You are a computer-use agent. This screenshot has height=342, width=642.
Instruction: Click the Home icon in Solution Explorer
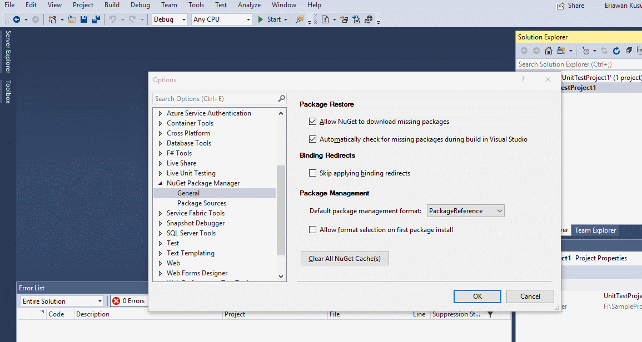(x=548, y=50)
